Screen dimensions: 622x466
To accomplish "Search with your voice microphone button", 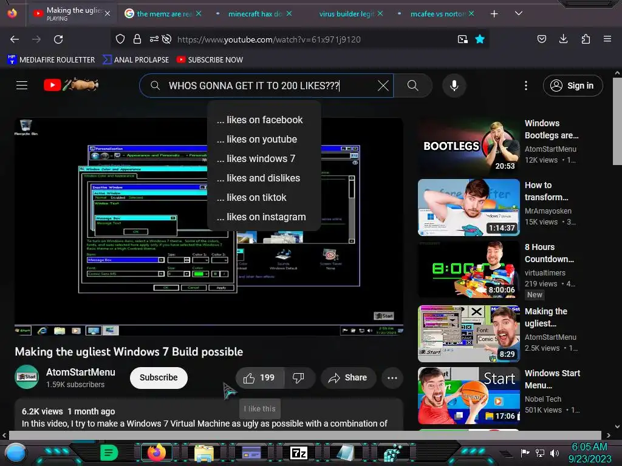I will [x=454, y=86].
